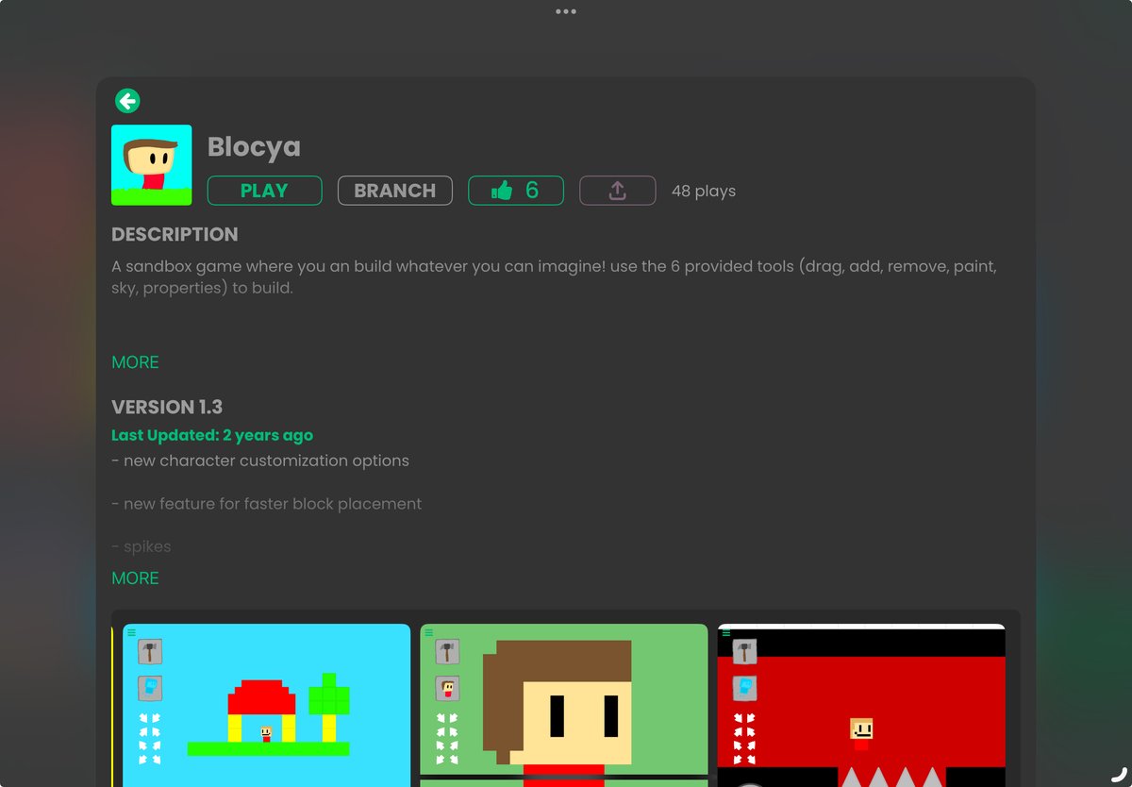The image size is (1132, 787).
Task: Click the green back arrow icon
Action: [126, 99]
